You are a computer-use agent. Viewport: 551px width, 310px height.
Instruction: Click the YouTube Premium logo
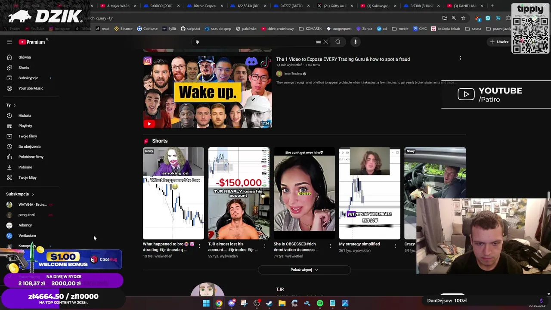click(32, 42)
